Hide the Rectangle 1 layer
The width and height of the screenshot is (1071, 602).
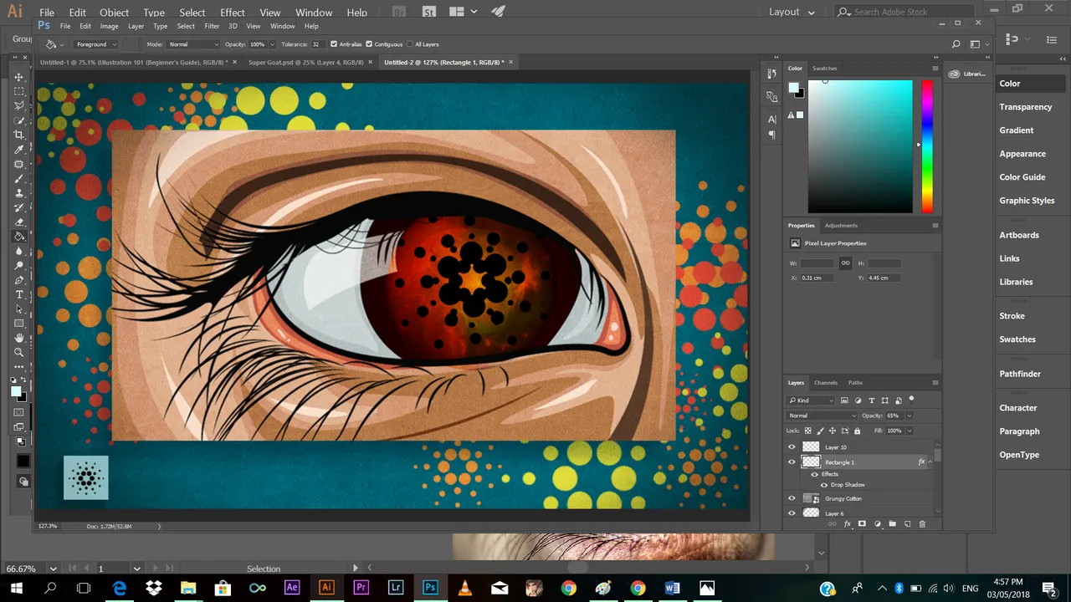click(x=792, y=462)
